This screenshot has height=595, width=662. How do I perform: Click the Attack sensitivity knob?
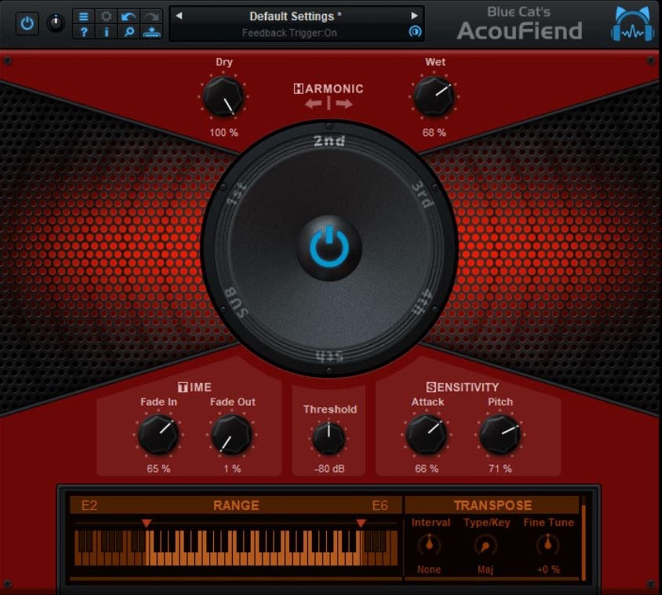click(x=426, y=434)
